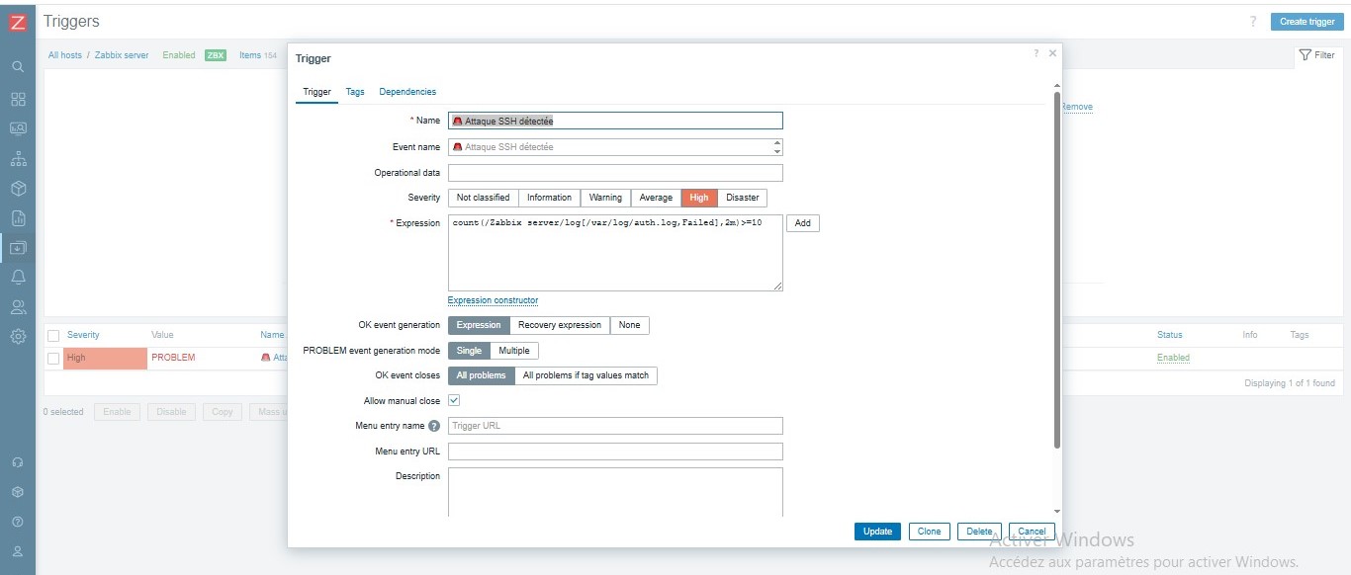Open the Zabbix server breadcrumb link
The width and height of the screenshot is (1351, 575).
point(122,55)
